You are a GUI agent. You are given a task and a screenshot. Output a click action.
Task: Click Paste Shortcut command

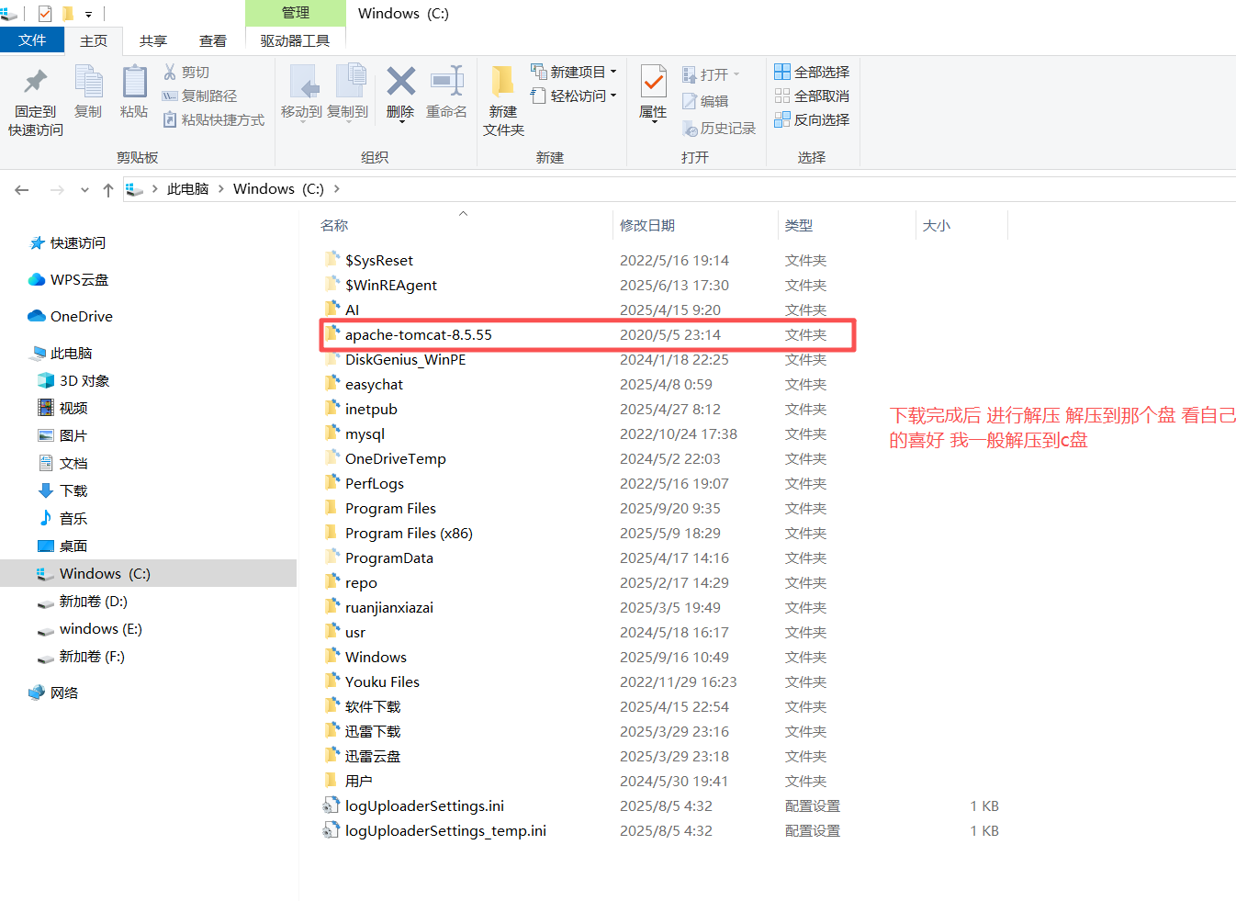click(213, 119)
